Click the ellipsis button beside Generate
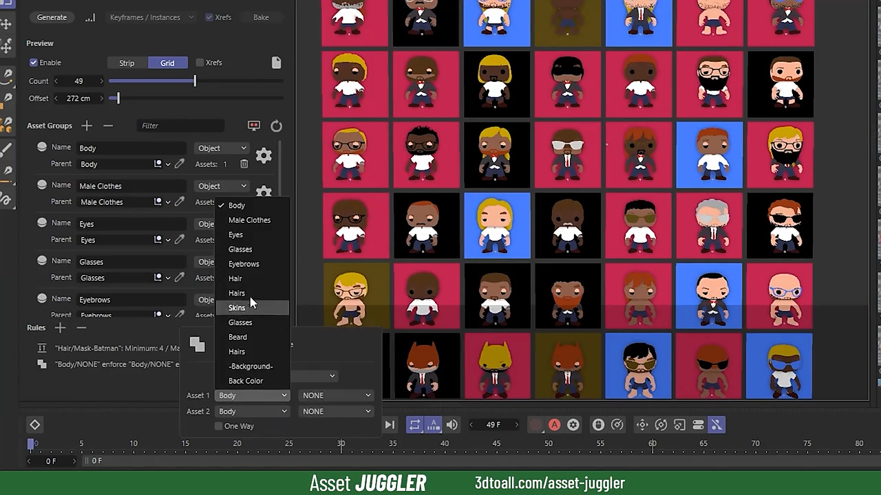The image size is (881, 495). click(90, 17)
